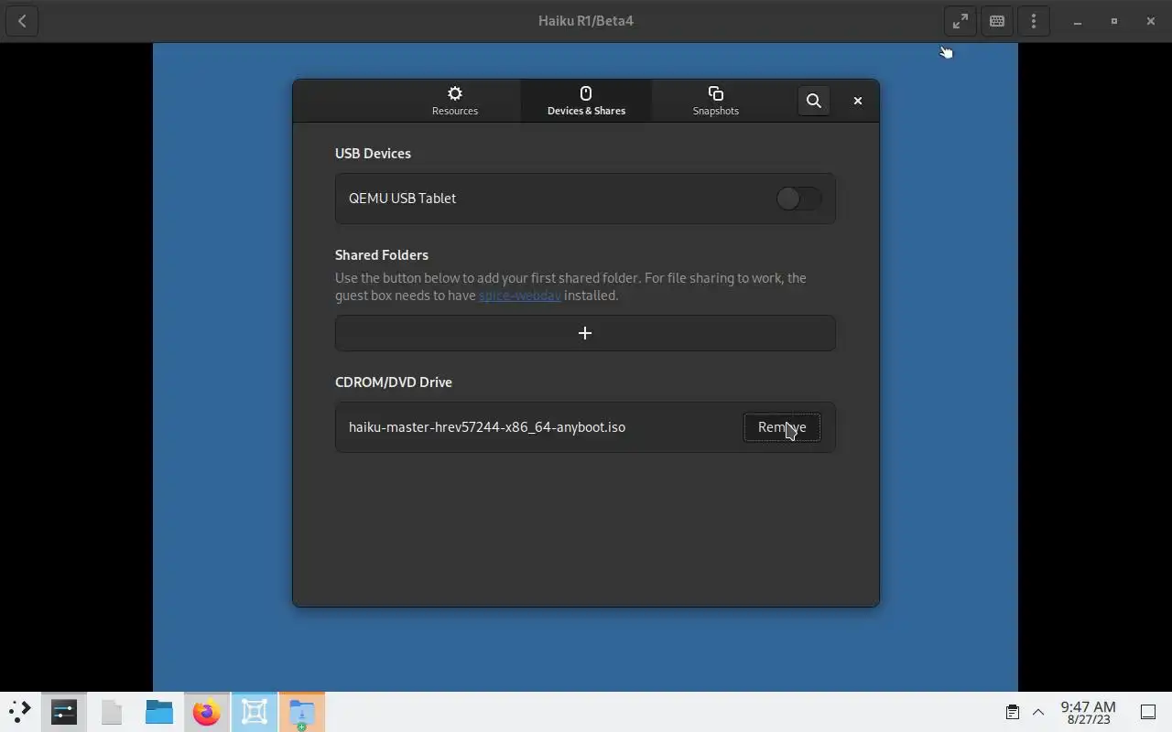This screenshot has width=1172, height=732.
Task: Go back using the header back arrow
Action: point(22,21)
